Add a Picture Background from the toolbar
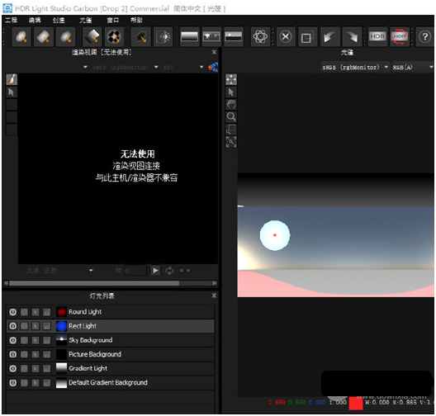This screenshot has width=436, height=416. click(211, 36)
